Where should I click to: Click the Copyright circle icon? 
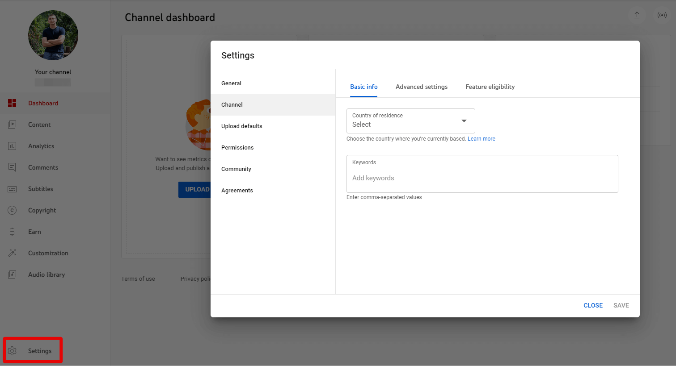coord(12,210)
